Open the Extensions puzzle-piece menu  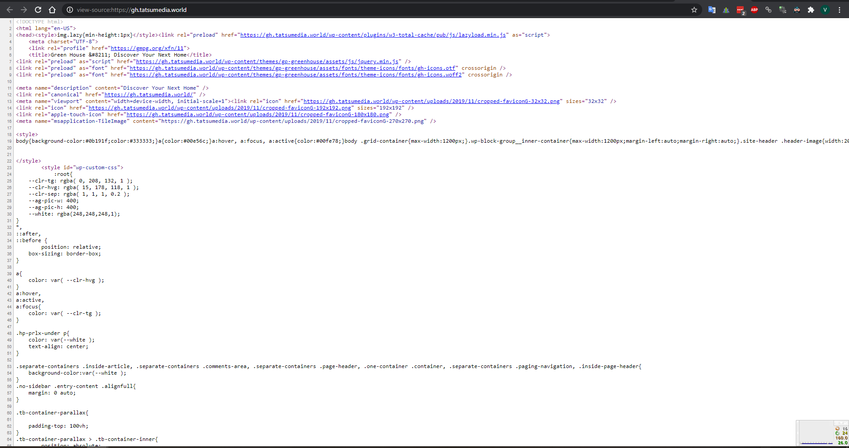coord(811,10)
